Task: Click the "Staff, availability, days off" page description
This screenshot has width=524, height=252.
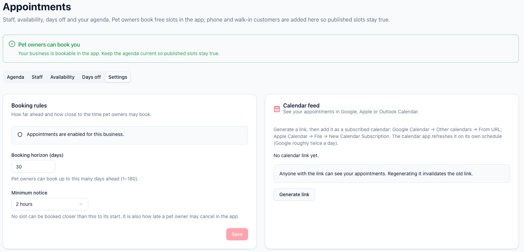Action: [x=196, y=20]
